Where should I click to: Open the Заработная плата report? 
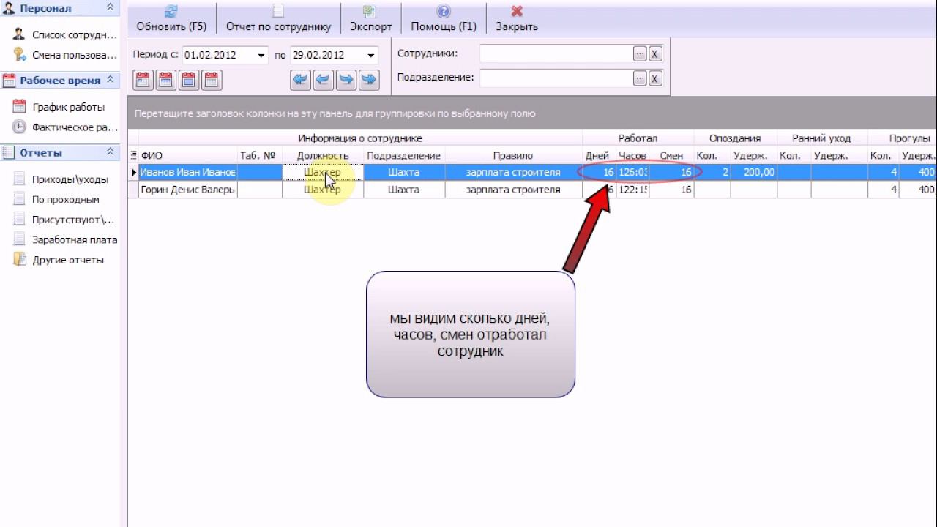point(65,239)
